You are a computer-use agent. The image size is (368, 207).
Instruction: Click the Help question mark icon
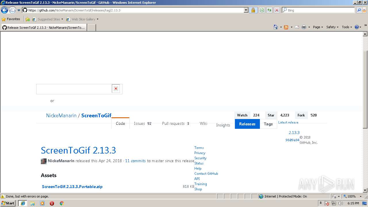356,27
